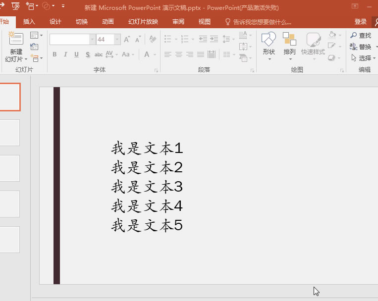378x301 pixels.
Task: Toggle bold formatting
Action: (54, 54)
